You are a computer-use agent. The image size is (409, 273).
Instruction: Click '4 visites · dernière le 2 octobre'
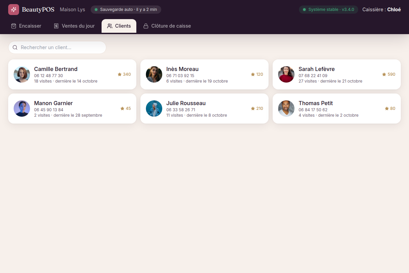(329, 115)
